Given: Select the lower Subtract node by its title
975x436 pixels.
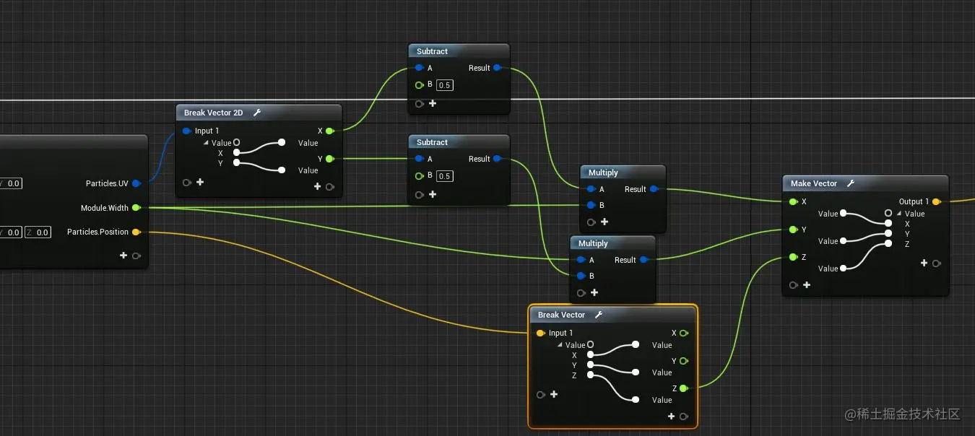Looking at the screenshot, I should 432,142.
